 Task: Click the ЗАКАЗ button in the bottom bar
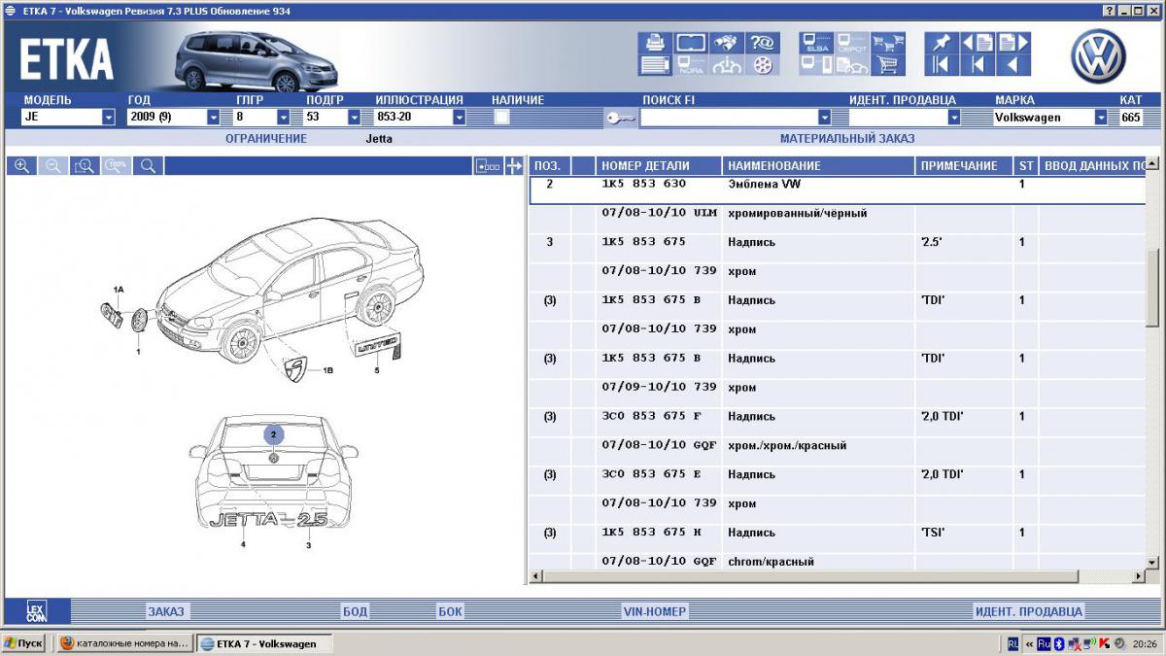[x=166, y=611]
